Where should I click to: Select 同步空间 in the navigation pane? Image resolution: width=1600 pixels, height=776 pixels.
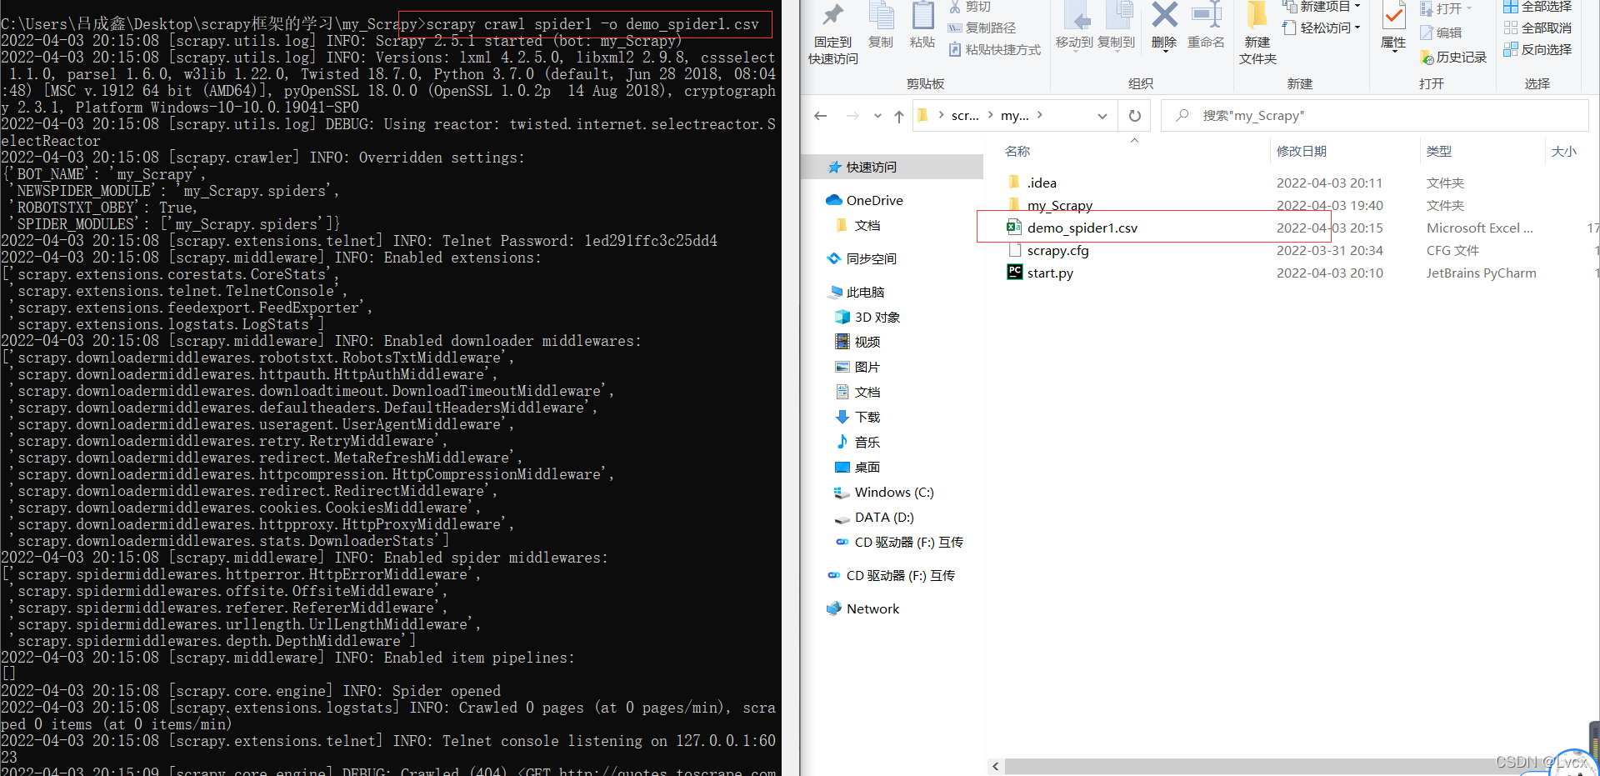871,258
